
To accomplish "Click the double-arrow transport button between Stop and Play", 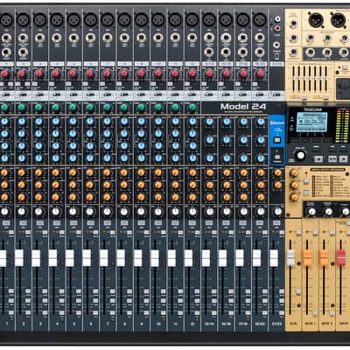I will coord(332,159).
